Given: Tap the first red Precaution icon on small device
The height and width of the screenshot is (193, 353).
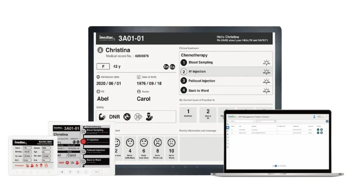Looking at the screenshot, I should (28, 166).
